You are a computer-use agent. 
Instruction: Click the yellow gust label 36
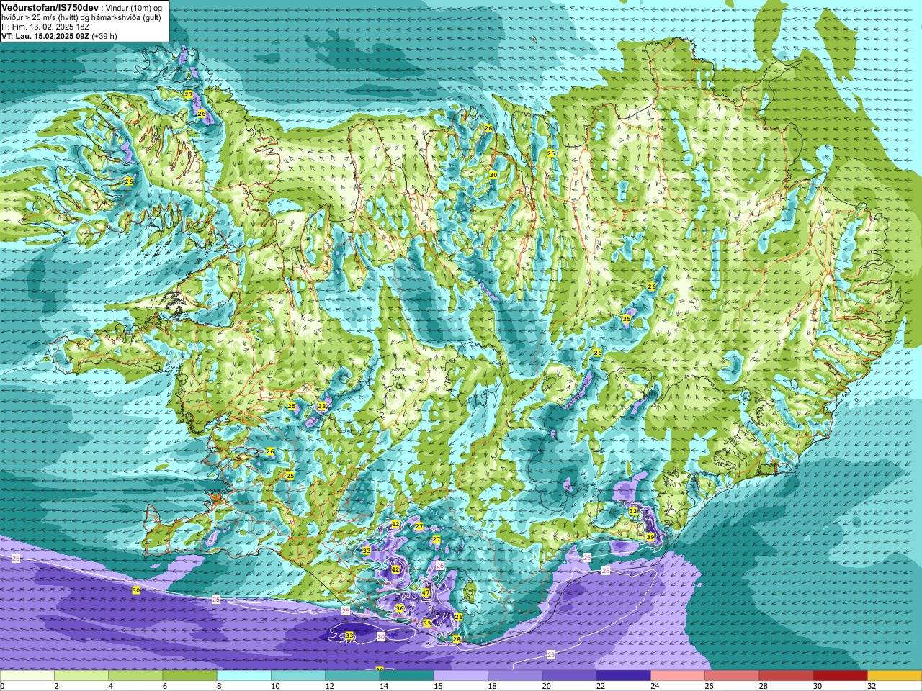[400, 608]
